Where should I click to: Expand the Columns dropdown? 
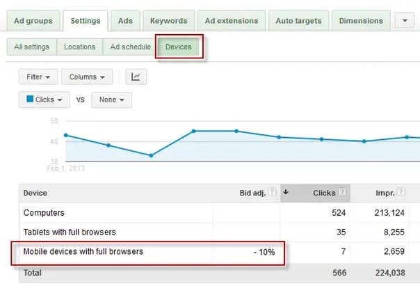pos(87,77)
